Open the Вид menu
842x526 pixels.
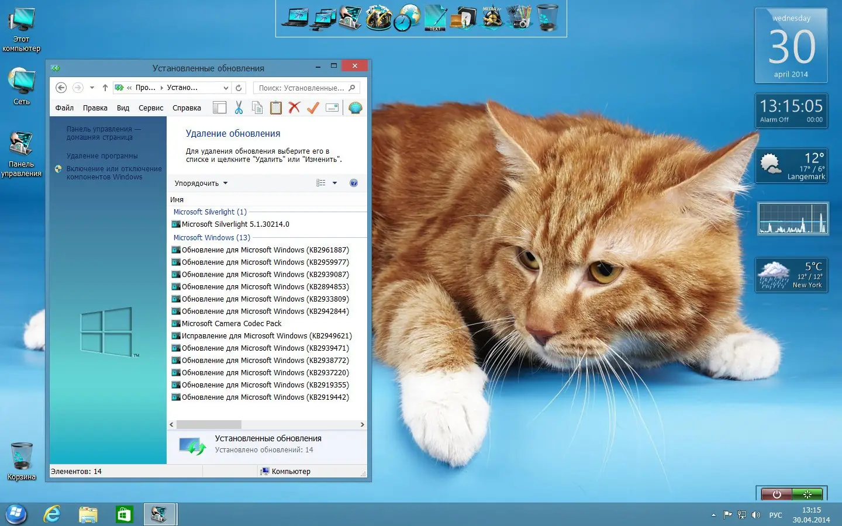coord(123,108)
